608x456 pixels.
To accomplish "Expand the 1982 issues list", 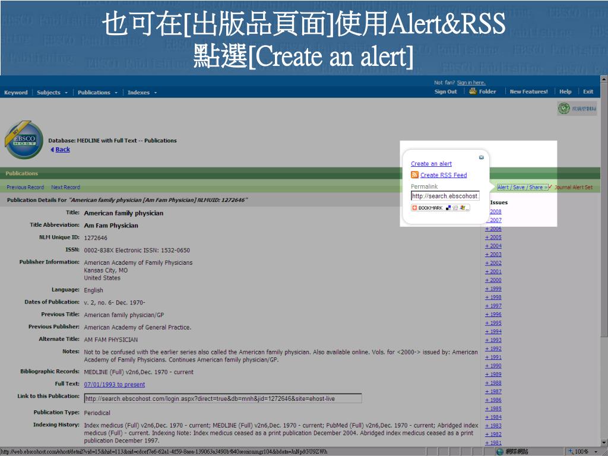I will [x=493, y=434].
